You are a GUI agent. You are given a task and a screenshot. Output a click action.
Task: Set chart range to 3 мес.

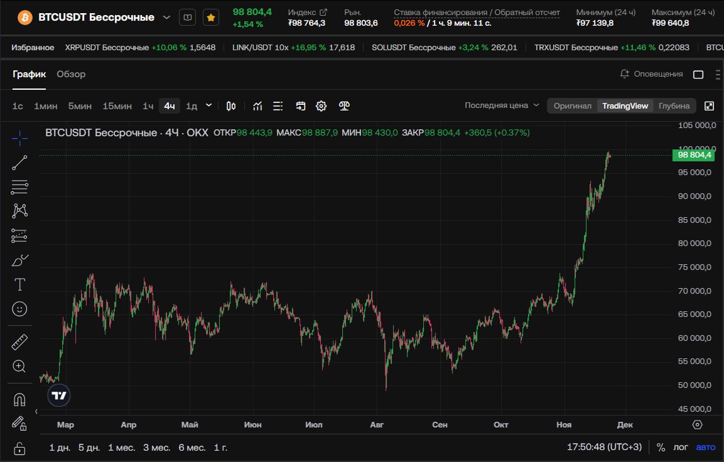[157, 447]
